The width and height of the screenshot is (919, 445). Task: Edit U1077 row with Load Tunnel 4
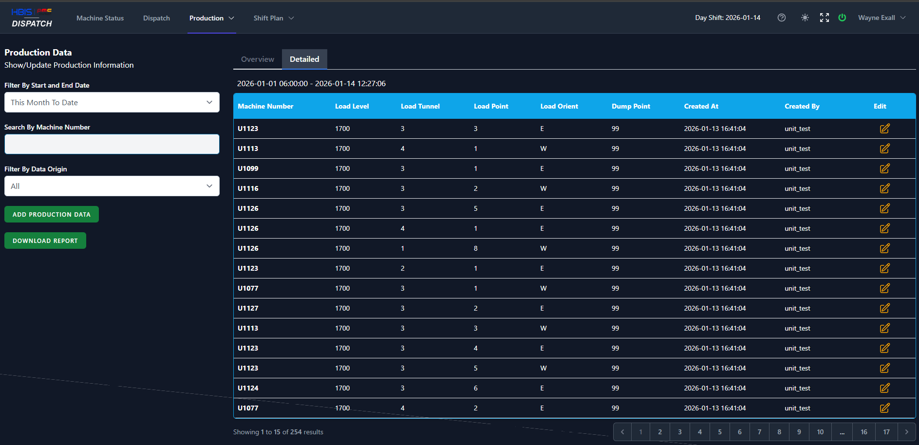point(885,408)
